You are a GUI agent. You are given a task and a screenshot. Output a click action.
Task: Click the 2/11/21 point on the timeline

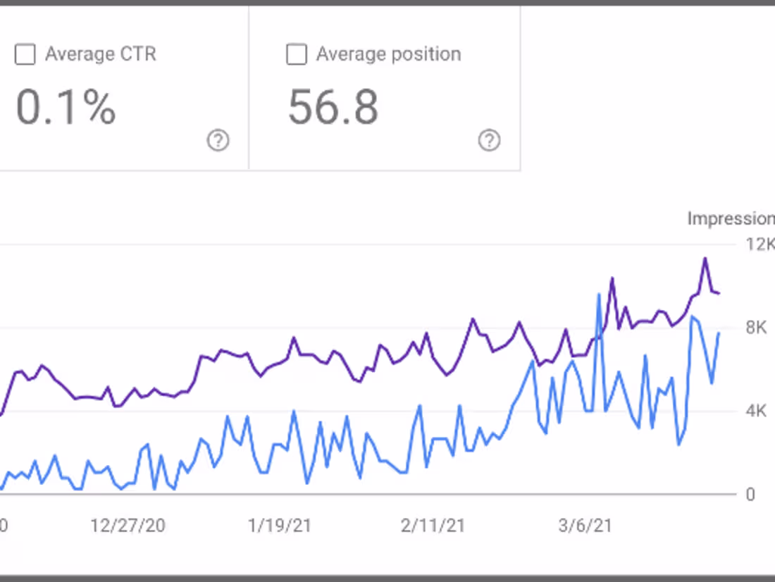(433, 526)
